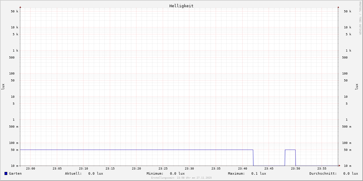Click the 23:00 time axis label
Screen dimensions: 363x181
31,169
